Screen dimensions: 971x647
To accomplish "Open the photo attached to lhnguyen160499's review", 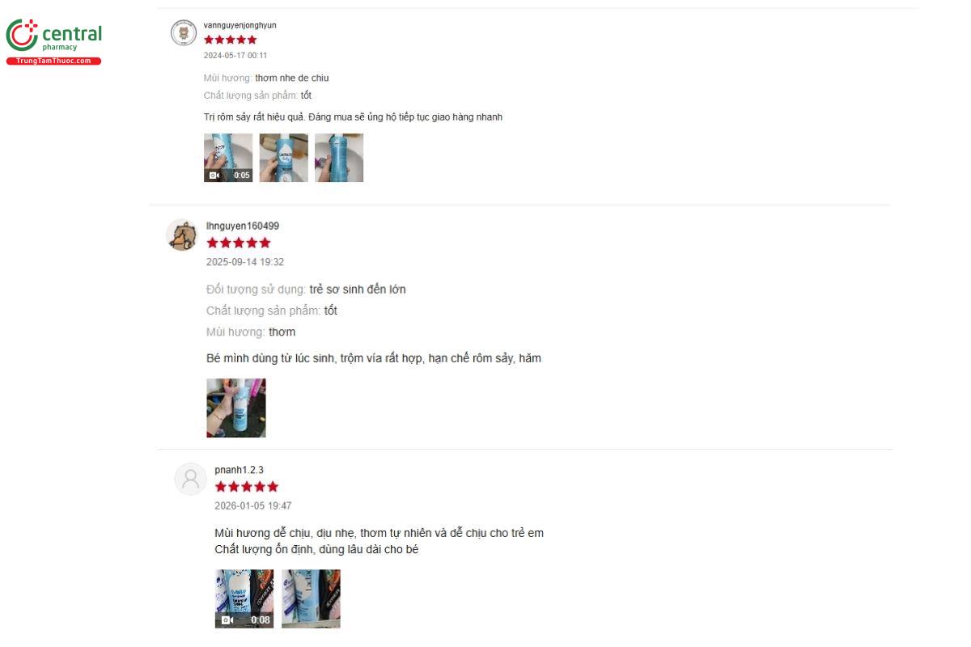I will point(236,408).
